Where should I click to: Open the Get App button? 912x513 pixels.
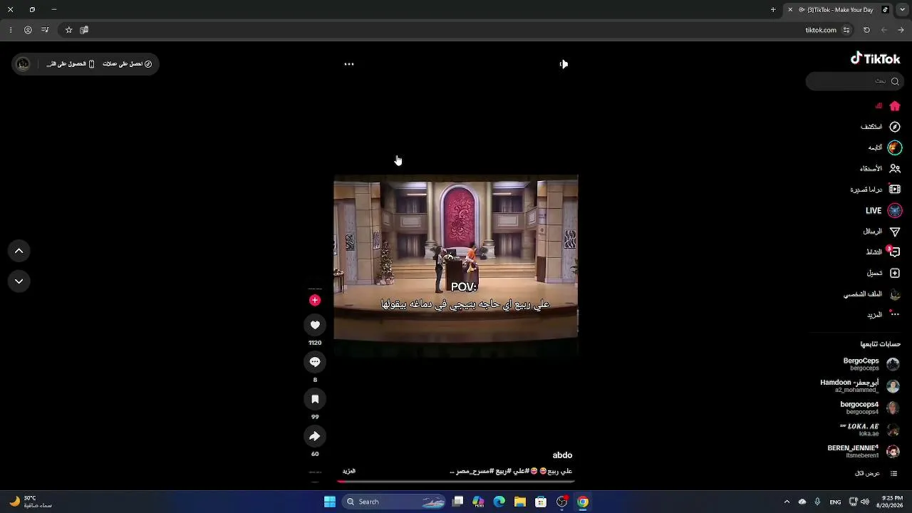coord(71,64)
